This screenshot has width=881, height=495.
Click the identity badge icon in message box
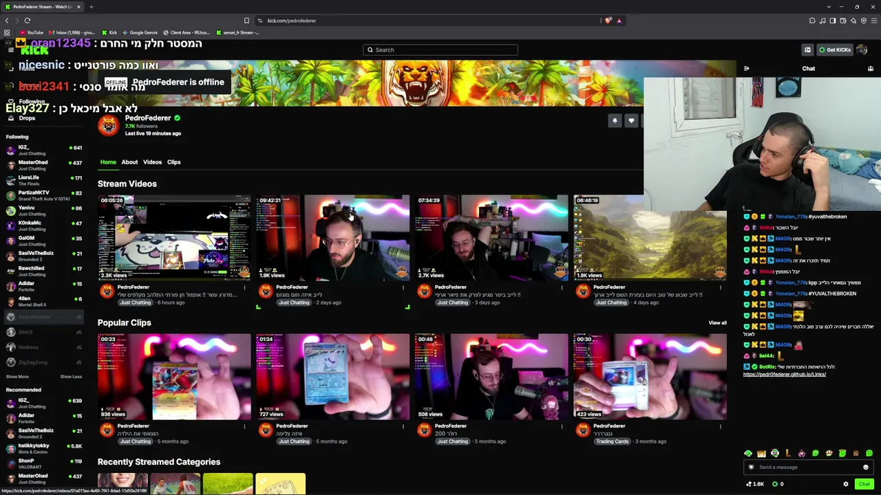coord(751,467)
